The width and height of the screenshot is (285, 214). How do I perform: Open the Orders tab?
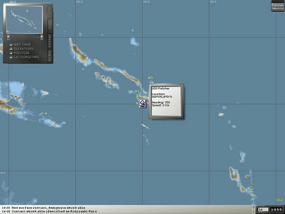50,41
